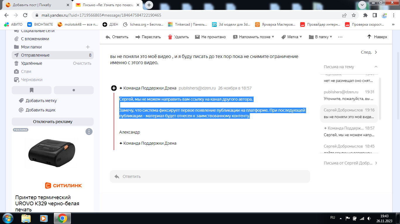
Task: Show more bookmarks chevron
Action: pyautogui.click(x=393, y=24)
